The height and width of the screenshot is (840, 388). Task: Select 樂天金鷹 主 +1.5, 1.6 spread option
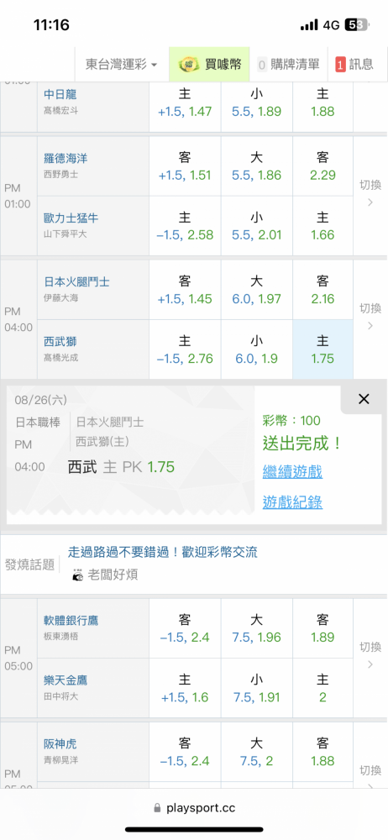[x=185, y=689]
